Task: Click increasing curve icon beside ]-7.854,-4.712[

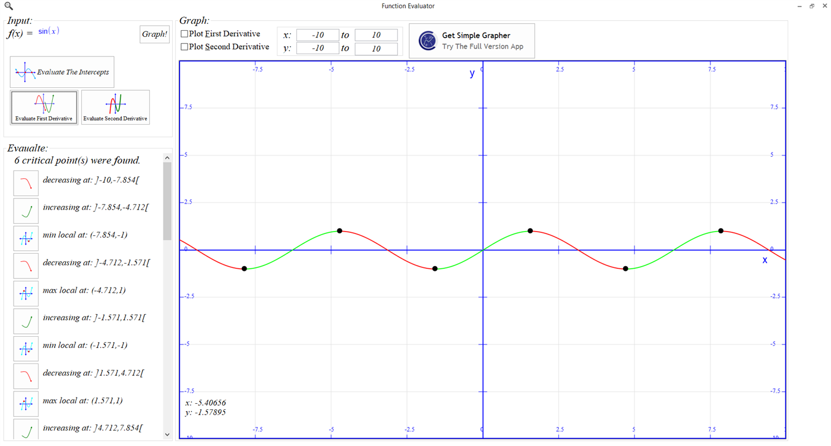Action: pos(26,210)
